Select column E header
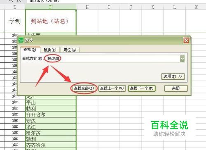 [x=15, y=7]
